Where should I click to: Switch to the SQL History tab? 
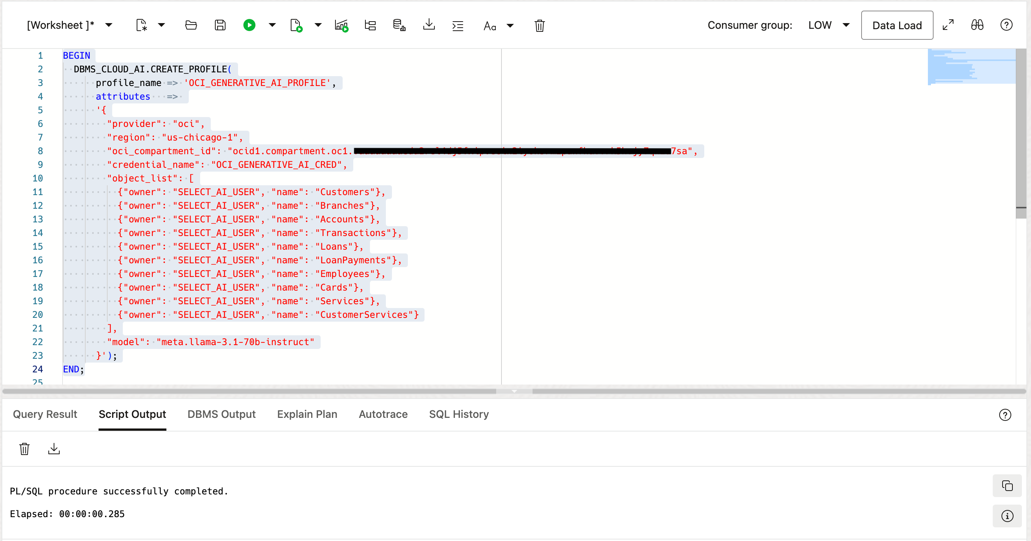[x=459, y=414]
